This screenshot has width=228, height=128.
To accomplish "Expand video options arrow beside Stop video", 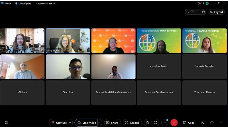I will click(99, 123).
